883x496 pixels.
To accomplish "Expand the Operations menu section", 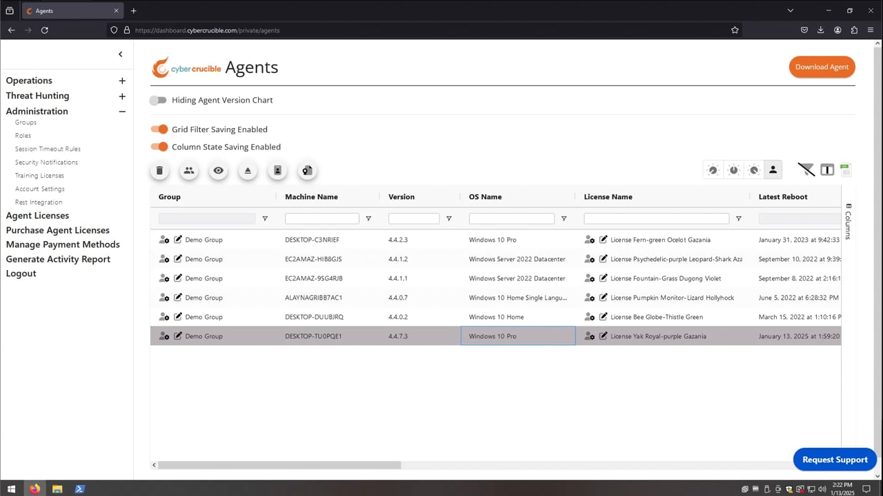I will (122, 81).
